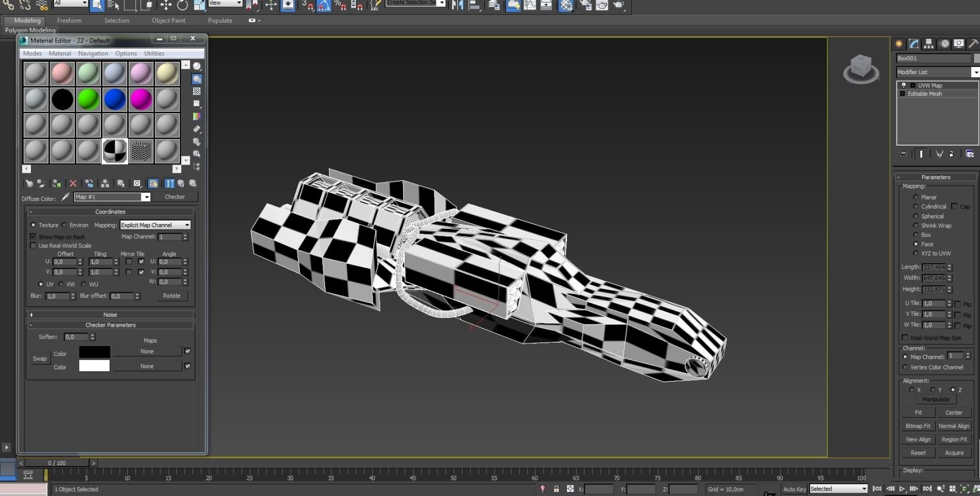Open the Selected key filter dropdown
Viewport: 980px width, 496px height.
click(x=838, y=489)
